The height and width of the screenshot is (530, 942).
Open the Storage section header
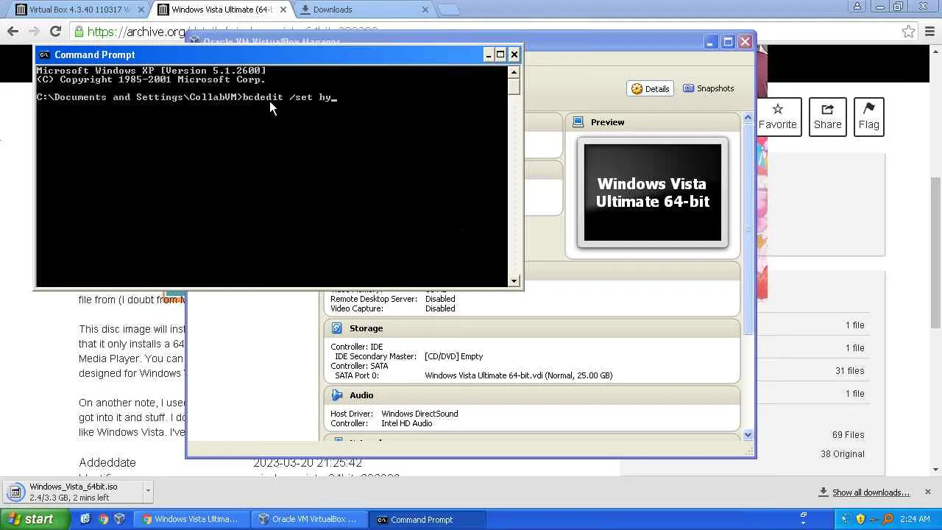coord(531,328)
